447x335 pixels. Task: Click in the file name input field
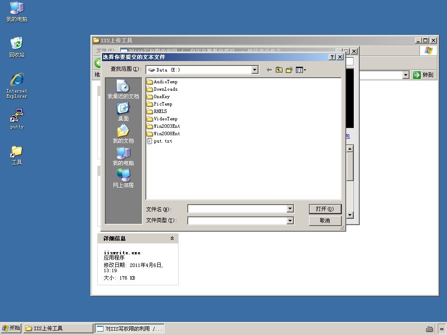click(x=237, y=209)
